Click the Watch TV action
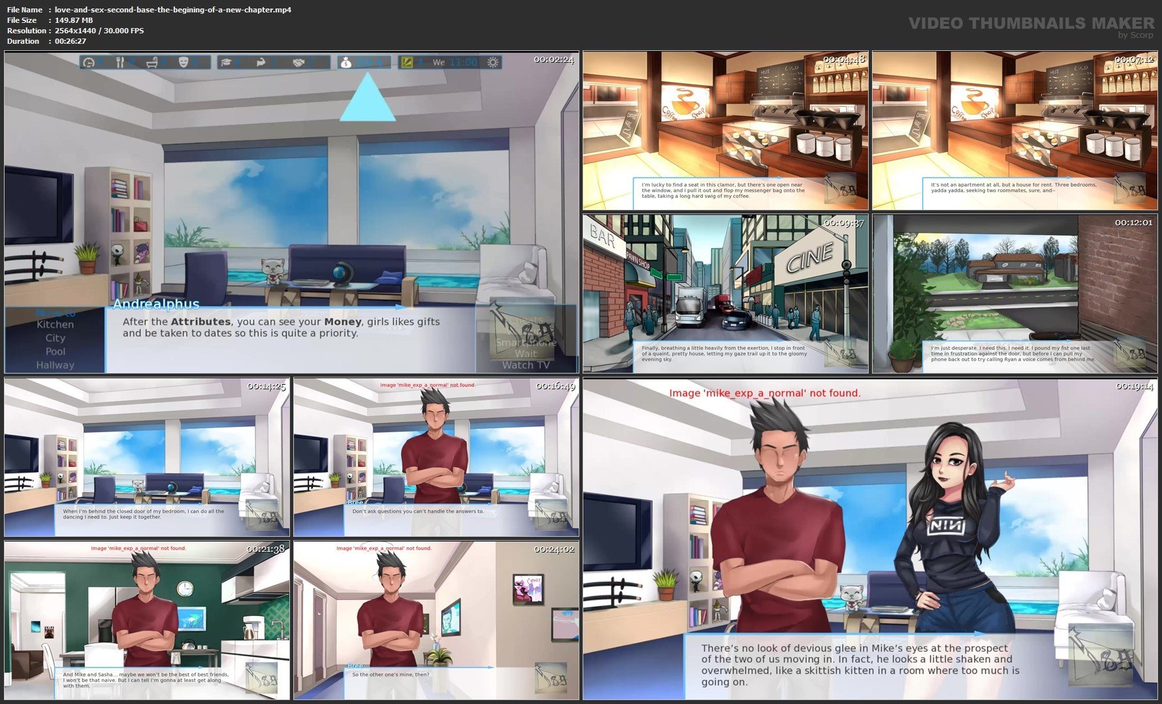 pos(526,365)
